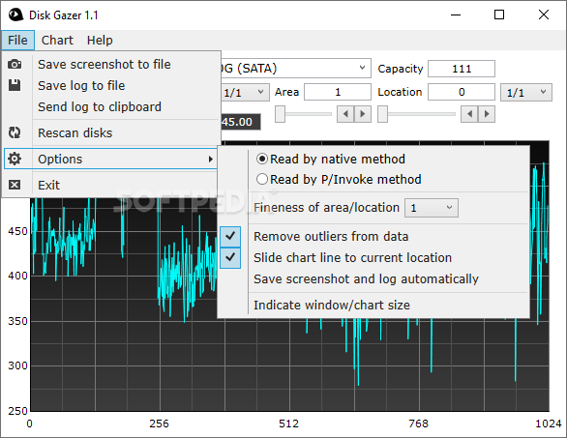The height and width of the screenshot is (438, 567).
Task: Choose Send log to clipboard
Action: tap(111, 107)
